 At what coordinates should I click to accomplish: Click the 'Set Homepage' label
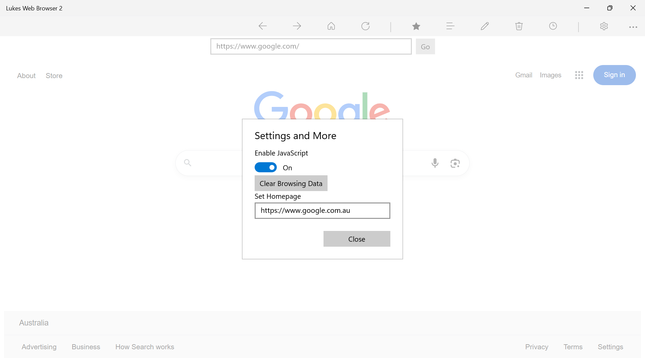click(278, 196)
